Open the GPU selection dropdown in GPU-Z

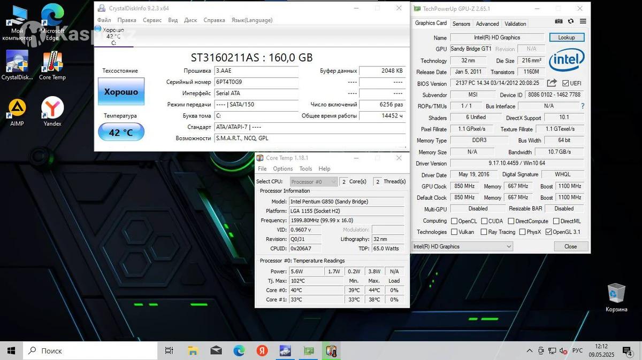tap(462, 246)
